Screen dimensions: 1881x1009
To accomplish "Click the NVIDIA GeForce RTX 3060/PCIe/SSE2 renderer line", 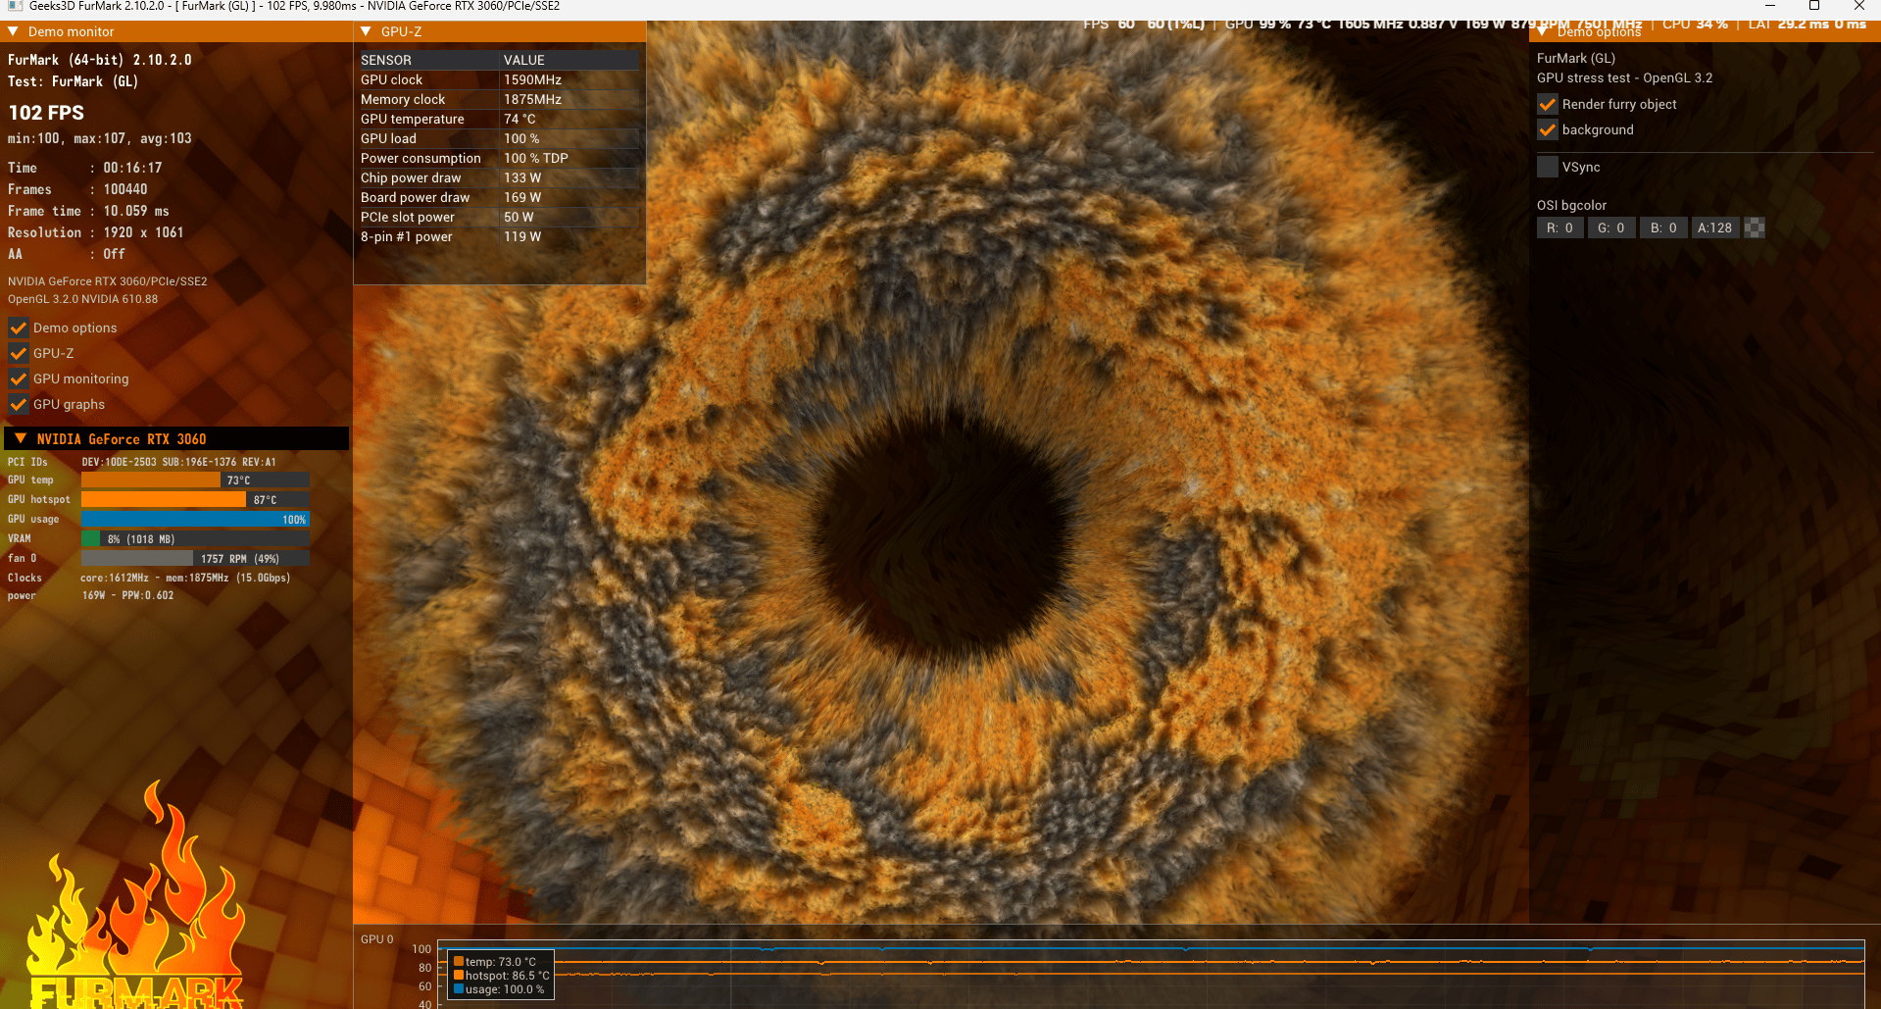I will click(108, 281).
